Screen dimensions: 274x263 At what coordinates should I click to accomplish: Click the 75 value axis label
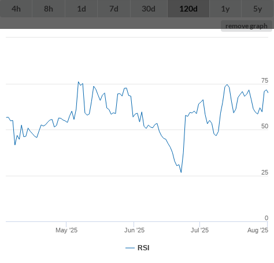tap(265, 80)
